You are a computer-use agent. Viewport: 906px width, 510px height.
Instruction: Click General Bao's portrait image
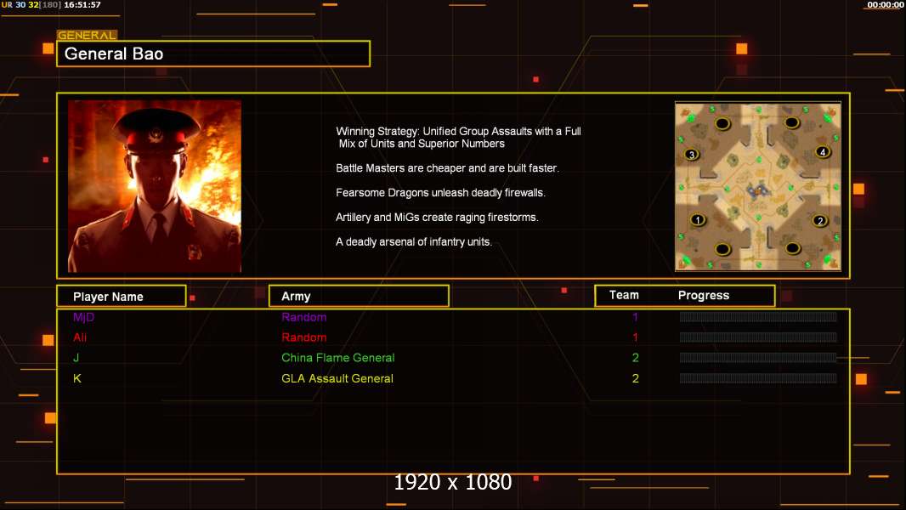pyautogui.click(x=155, y=186)
